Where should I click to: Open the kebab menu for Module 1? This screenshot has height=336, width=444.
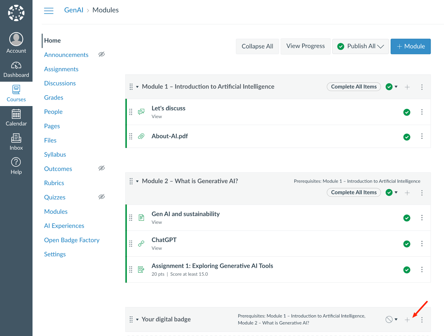click(422, 87)
